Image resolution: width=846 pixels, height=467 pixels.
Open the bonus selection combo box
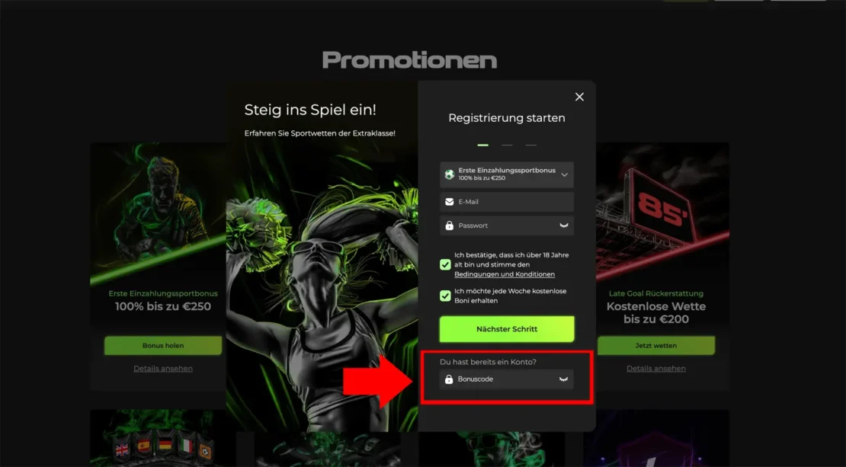507,174
